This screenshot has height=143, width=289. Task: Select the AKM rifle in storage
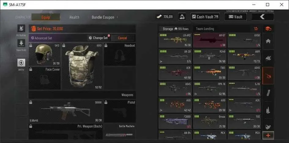(244, 57)
